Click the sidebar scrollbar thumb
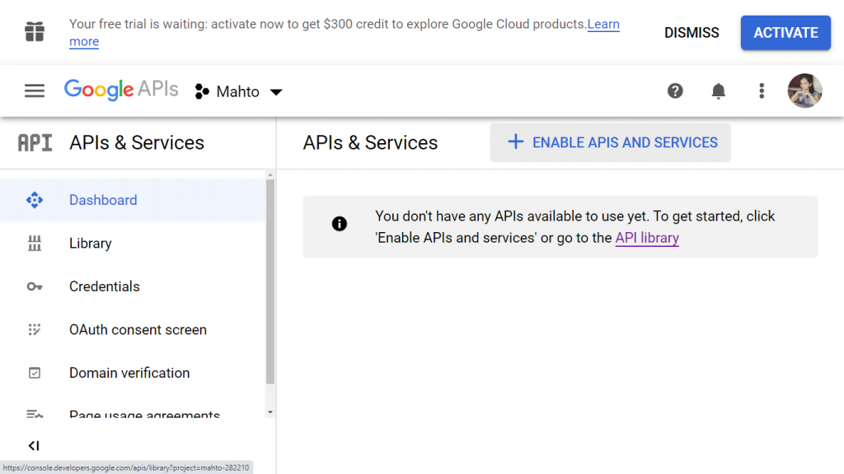844x474 pixels. coord(270,281)
